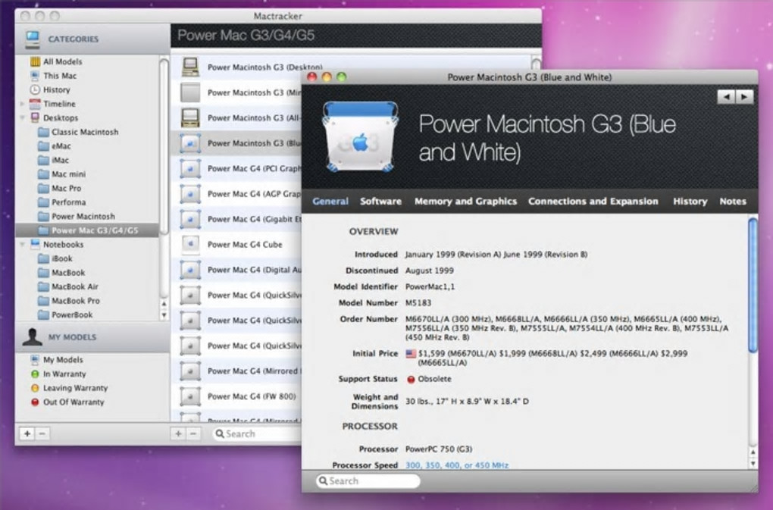Select MacBook Air category
This screenshot has height=510, width=773.
[68, 286]
